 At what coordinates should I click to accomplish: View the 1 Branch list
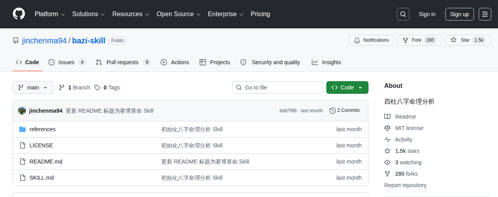click(74, 87)
